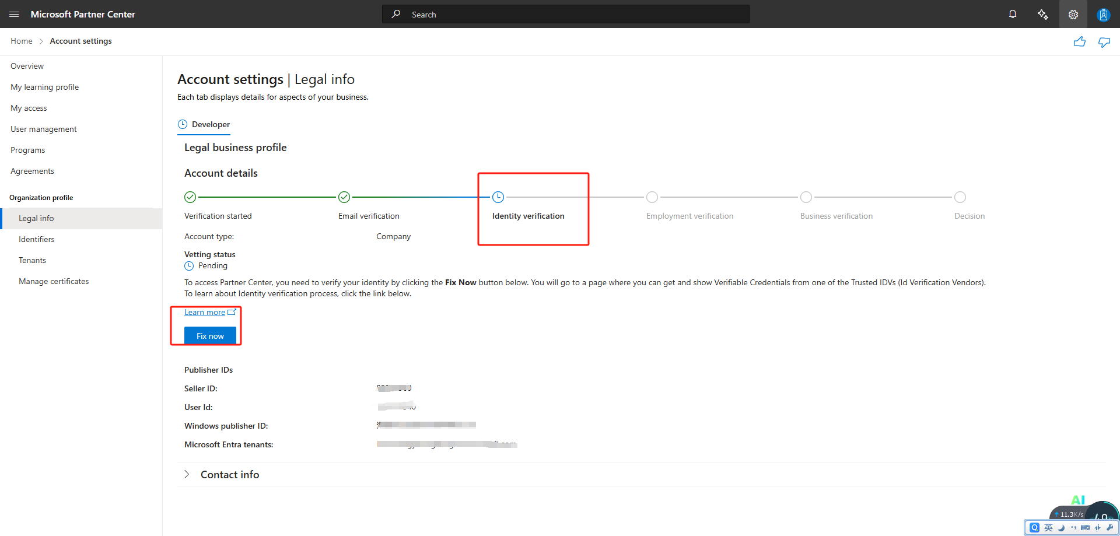Select Legal info under Organization profile

(81, 218)
